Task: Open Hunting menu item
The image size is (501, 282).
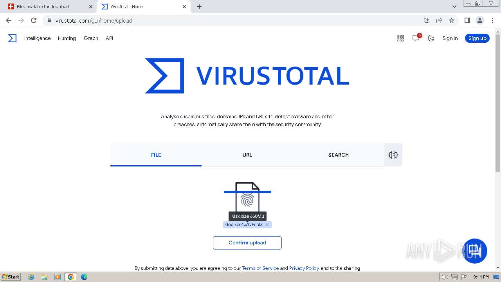Action: click(67, 38)
